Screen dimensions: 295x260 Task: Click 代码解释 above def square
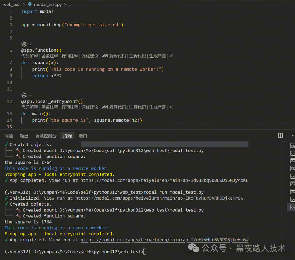click(x=30, y=56)
